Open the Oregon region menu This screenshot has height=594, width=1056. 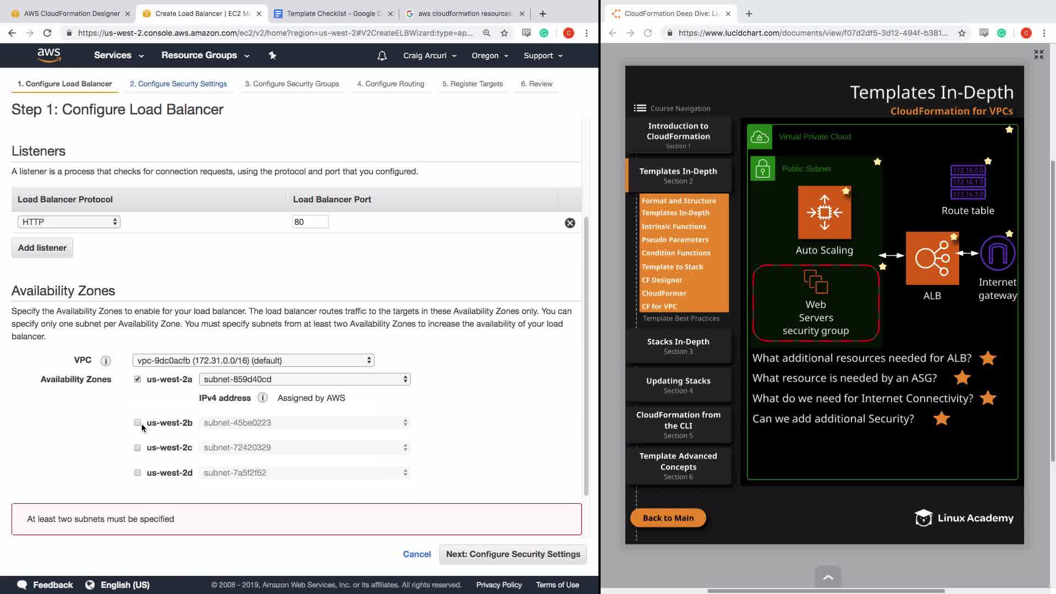[490, 56]
